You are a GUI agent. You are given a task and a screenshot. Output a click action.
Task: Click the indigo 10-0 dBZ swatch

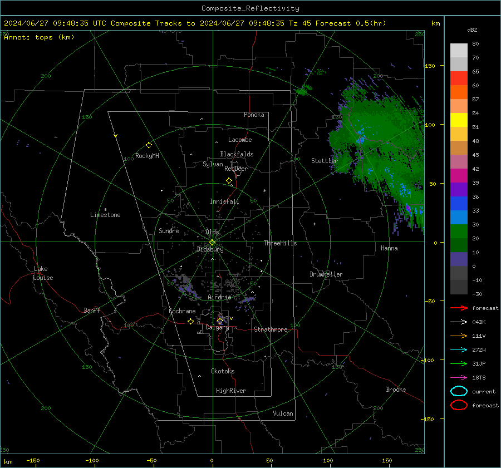tap(459, 259)
